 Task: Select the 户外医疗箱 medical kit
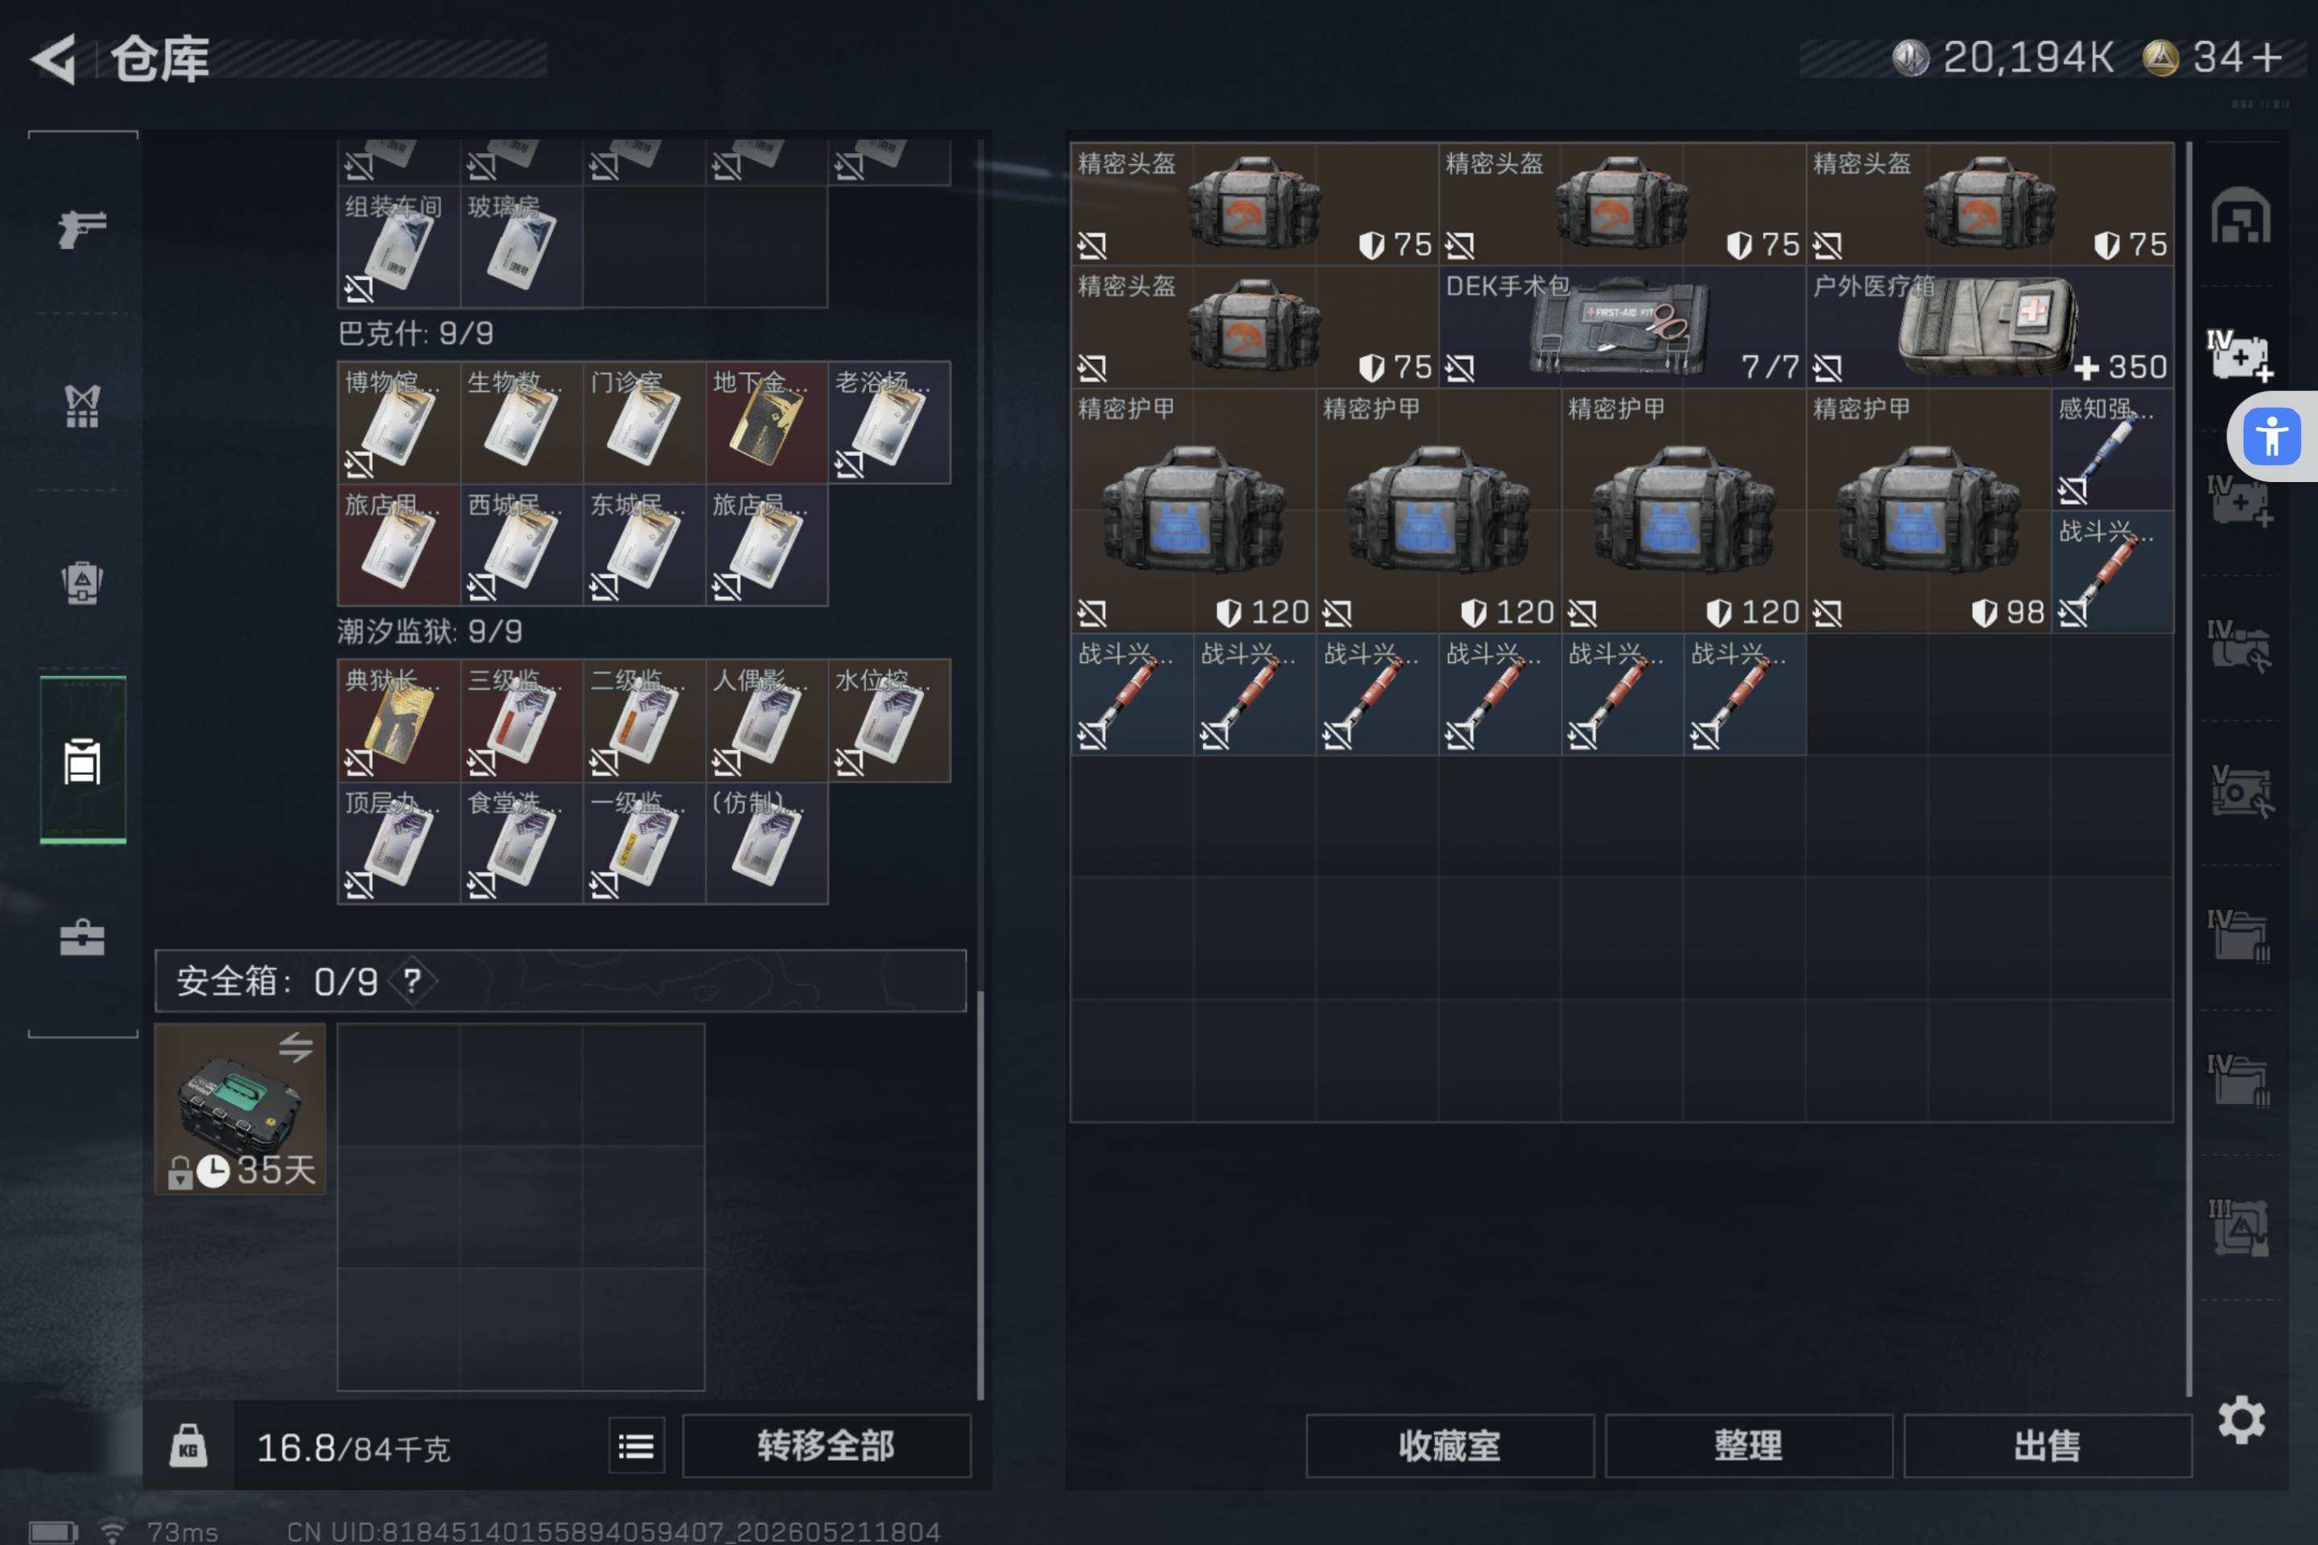point(1990,326)
